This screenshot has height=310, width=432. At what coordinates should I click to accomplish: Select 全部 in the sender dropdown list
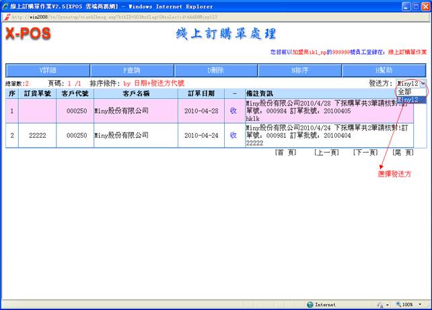(x=405, y=91)
